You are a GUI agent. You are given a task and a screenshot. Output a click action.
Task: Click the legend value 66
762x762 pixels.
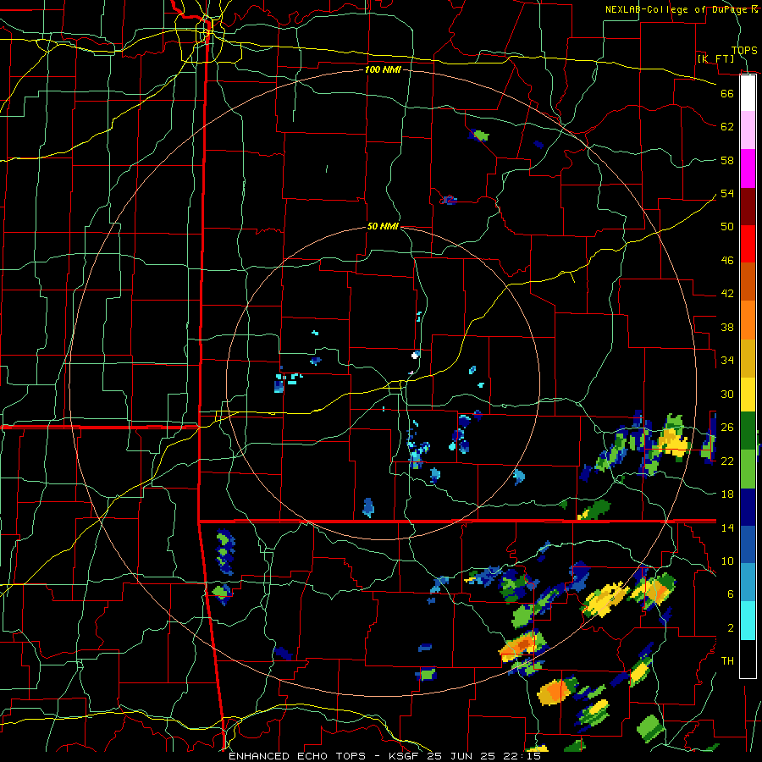point(727,93)
